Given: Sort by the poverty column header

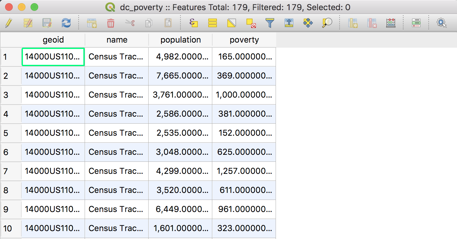Looking at the screenshot, I should coord(244,40).
